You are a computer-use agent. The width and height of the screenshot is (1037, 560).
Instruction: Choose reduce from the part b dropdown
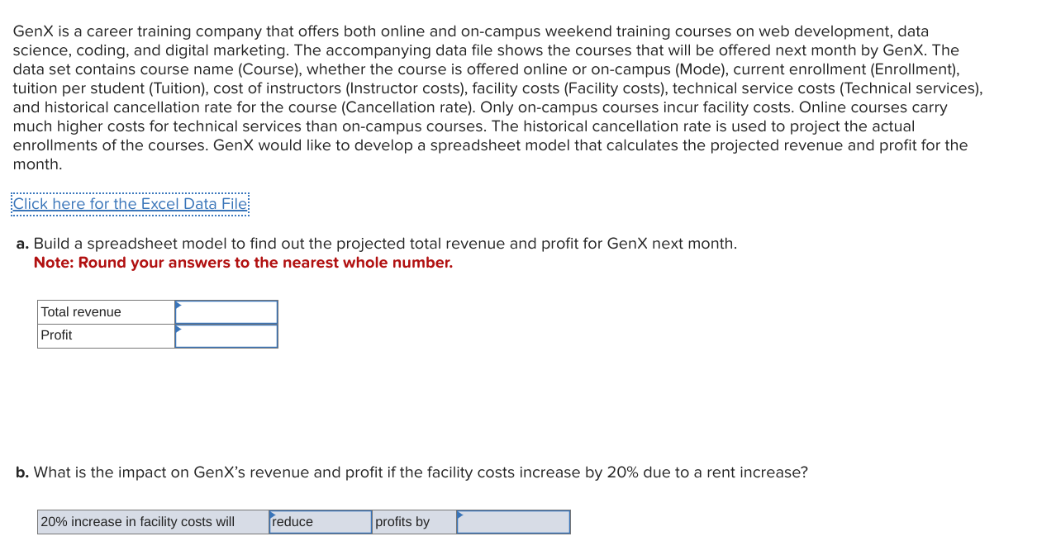(x=321, y=521)
